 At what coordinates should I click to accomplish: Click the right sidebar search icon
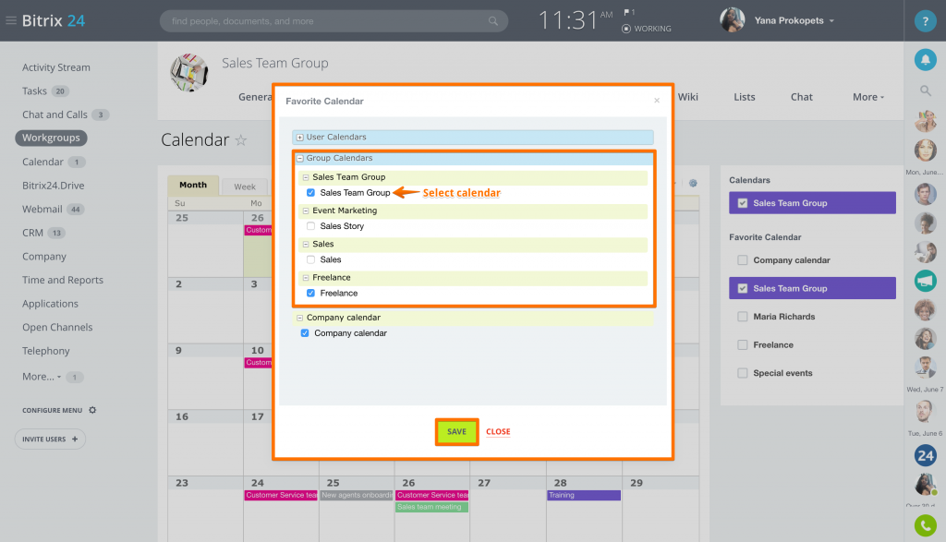925,90
